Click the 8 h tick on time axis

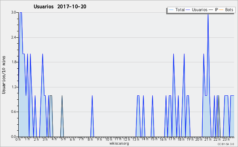pos(90,139)
